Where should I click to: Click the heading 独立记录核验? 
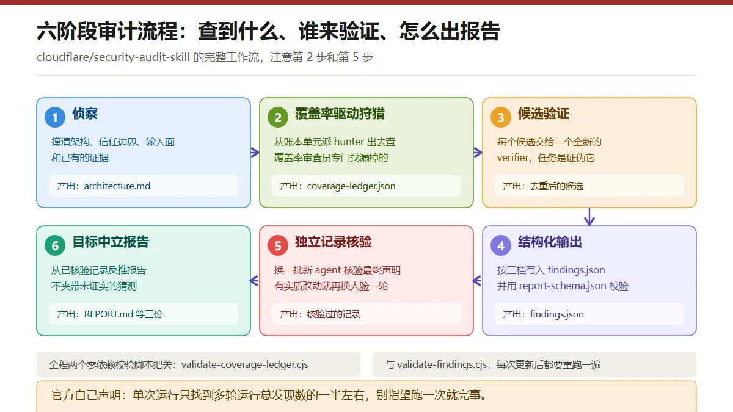334,242
